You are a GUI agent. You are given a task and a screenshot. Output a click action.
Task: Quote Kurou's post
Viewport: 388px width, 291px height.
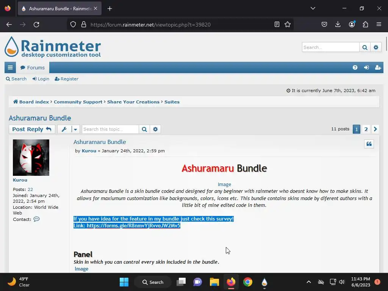[369, 144]
